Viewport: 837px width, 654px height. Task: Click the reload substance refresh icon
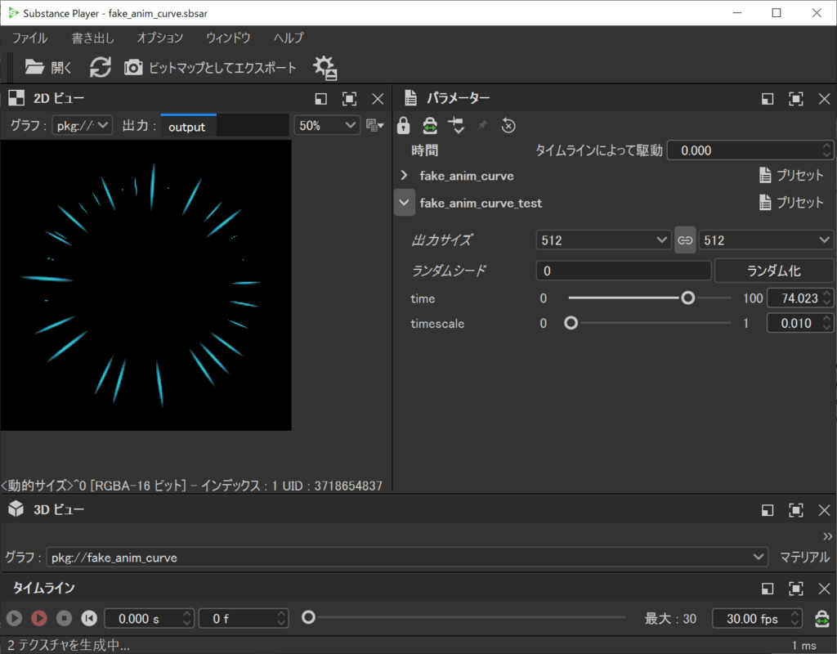[101, 67]
